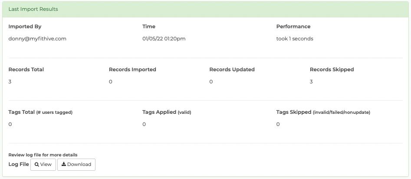The image size is (411, 179).
Task: Click the View log file button
Action: (x=43, y=165)
